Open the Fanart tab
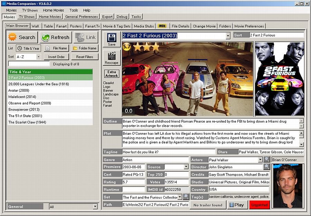The width and height of the screenshot is (311, 216). pyautogui.click(x=62, y=26)
